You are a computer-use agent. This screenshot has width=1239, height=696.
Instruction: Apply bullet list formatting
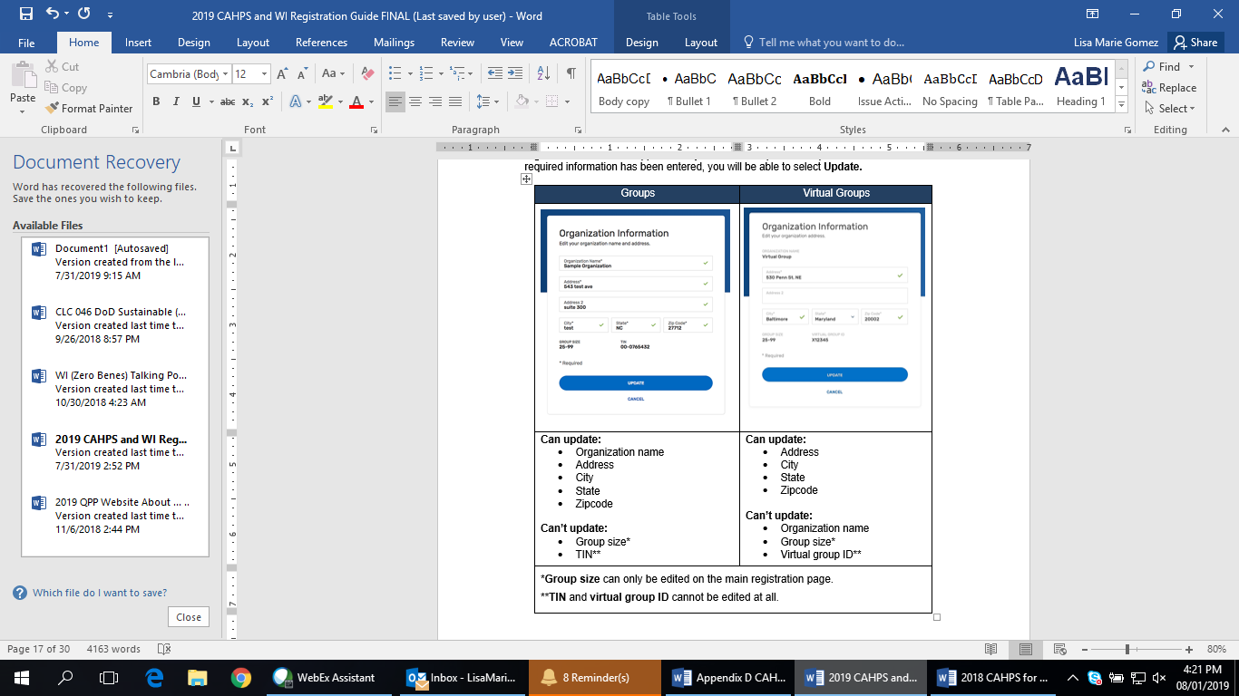[x=395, y=73]
